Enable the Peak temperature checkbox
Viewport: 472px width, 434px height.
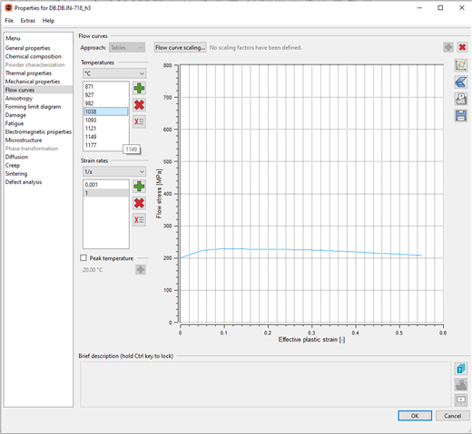pos(84,258)
